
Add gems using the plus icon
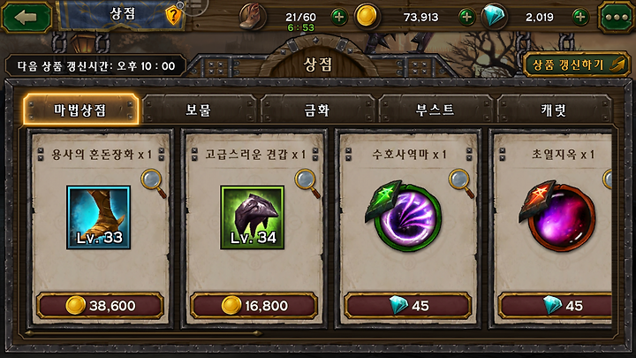click(x=580, y=17)
